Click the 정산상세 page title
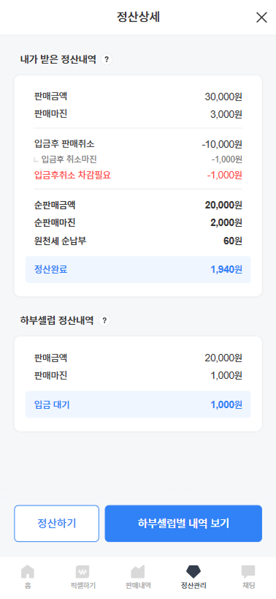This screenshot has height=599, width=276. [138, 18]
